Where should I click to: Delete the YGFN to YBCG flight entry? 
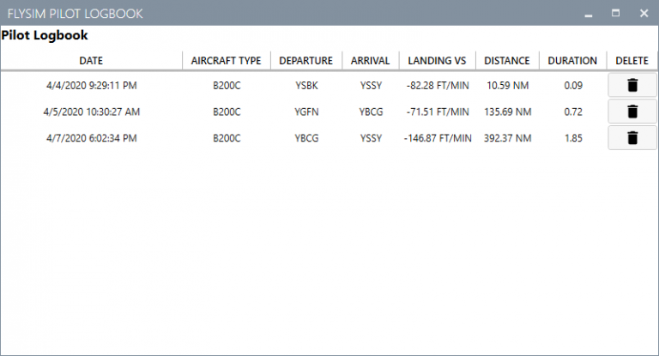tap(632, 112)
